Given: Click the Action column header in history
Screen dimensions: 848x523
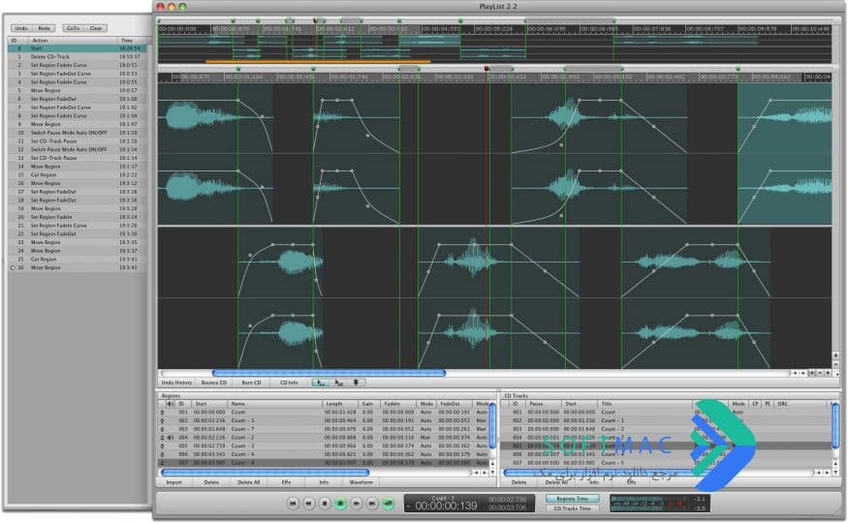Looking at the screenshot, I should tap(73, 40).
